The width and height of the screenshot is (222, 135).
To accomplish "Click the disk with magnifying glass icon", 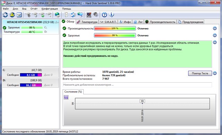I will tap(49, 15).
